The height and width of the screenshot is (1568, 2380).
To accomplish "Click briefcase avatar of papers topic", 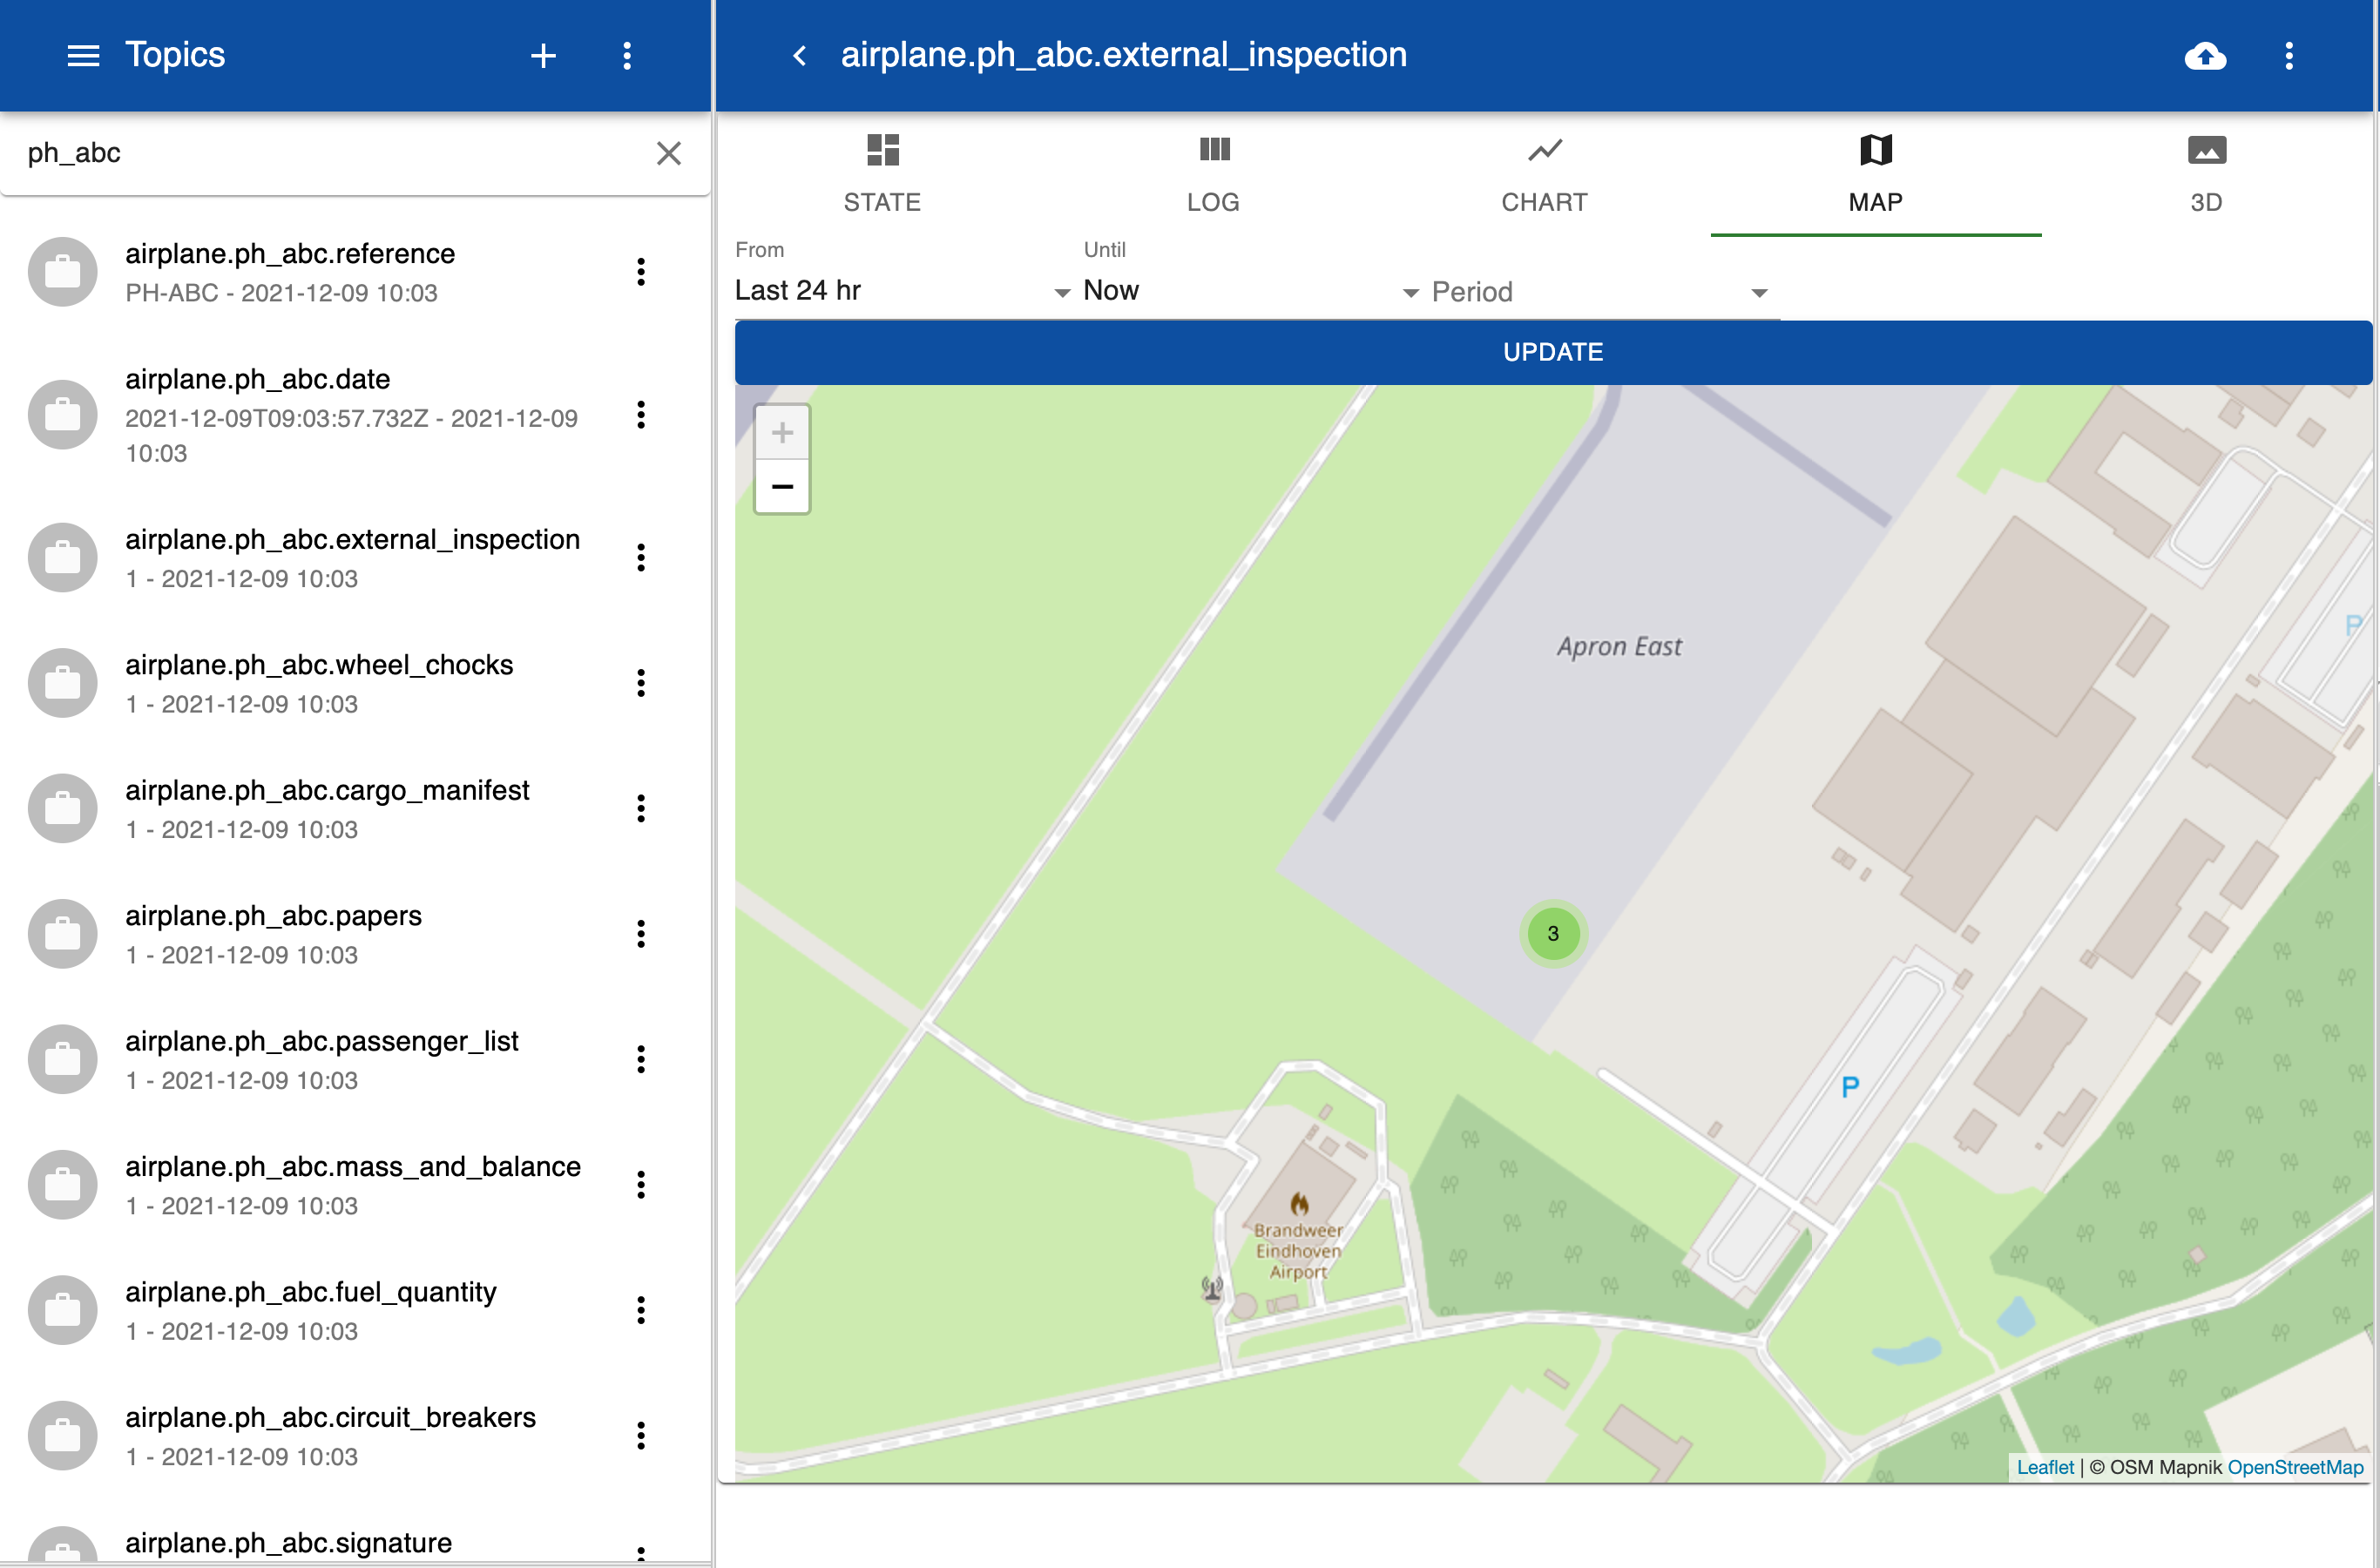I will coord(62,934).
